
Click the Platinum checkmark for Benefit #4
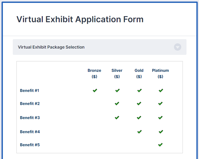point(161,132)
